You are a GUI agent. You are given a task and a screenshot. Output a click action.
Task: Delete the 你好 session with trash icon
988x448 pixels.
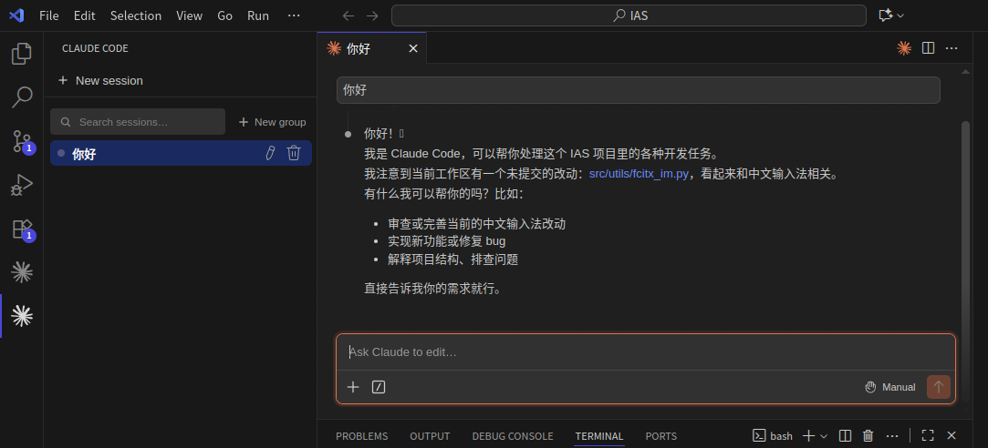tap(294, 153)
